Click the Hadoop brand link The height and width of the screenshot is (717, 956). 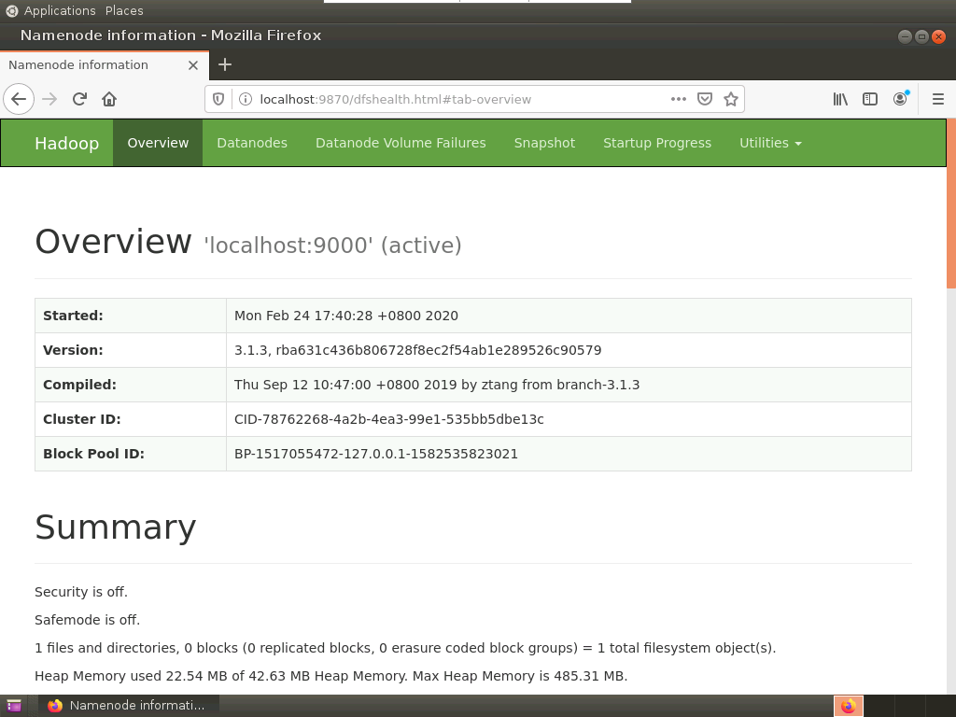67,143
